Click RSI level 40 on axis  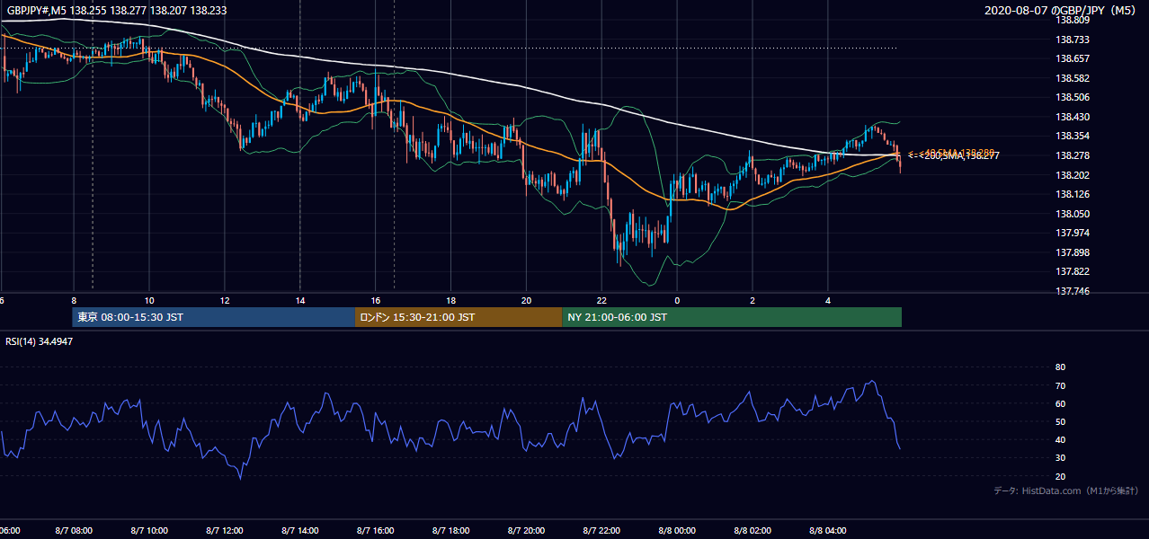point(1060,439)
